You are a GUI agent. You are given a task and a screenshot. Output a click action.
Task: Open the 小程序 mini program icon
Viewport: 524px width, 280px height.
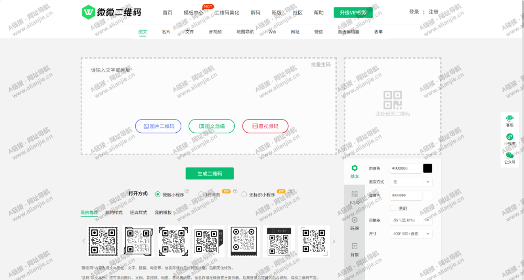click(509, 136)
